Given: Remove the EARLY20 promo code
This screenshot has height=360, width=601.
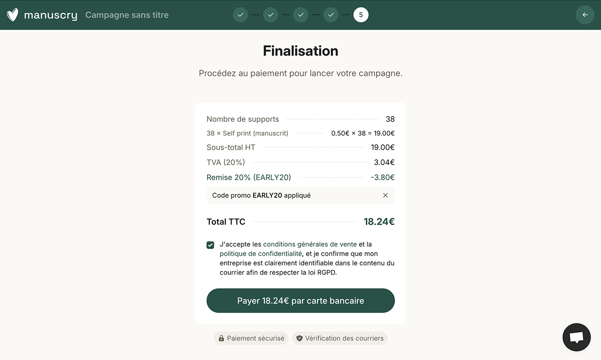Looking at the screenshot, I should tap(385, 195).
